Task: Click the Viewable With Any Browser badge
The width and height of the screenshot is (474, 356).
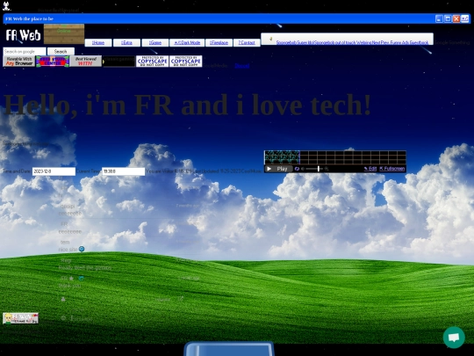Action: click(x=19, y=62)
